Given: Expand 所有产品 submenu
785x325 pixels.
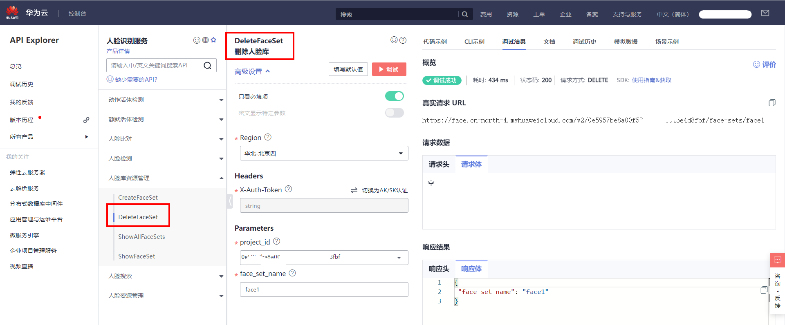Looking at the screenshot, I should coord(86,137).
